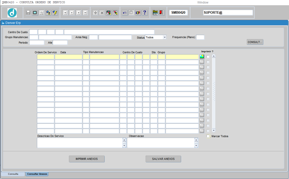Viewport: 289px width, 179px height.
Task: Click the SUPORTE@ user field
Action: point(228,12)
